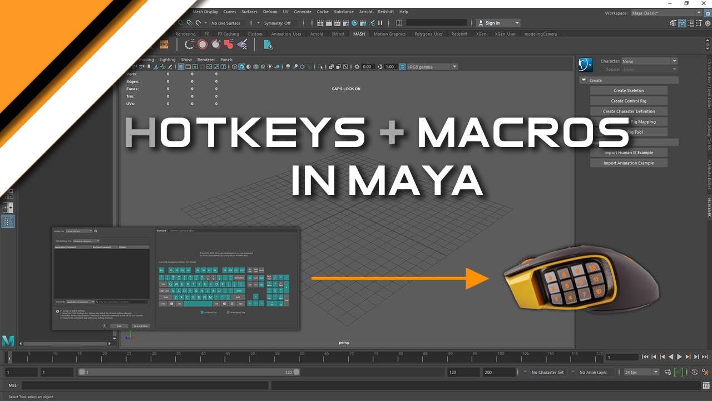Click the Backspace key on Hotkey Editor keyboard
This screenshot has height=401, width=712.
(x=239, y=277)
